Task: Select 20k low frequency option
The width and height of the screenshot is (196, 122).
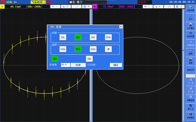Action: point(63,37)
